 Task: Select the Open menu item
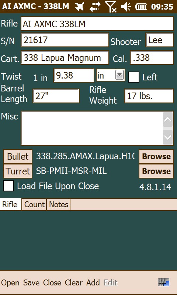10,282
